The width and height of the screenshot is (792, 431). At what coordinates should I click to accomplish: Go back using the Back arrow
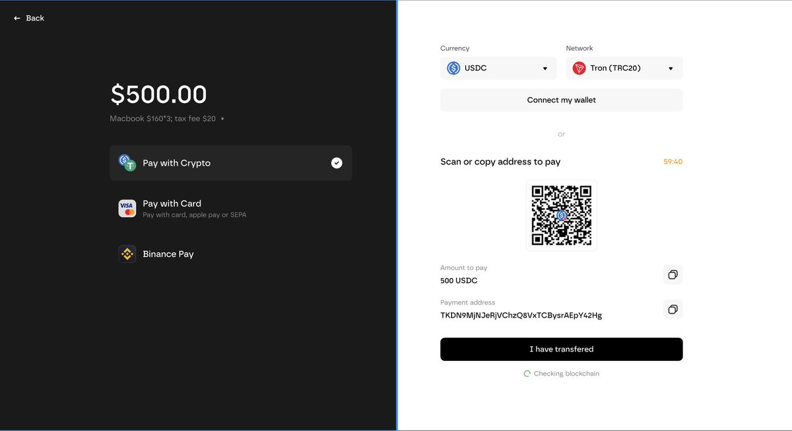point(28,18)
